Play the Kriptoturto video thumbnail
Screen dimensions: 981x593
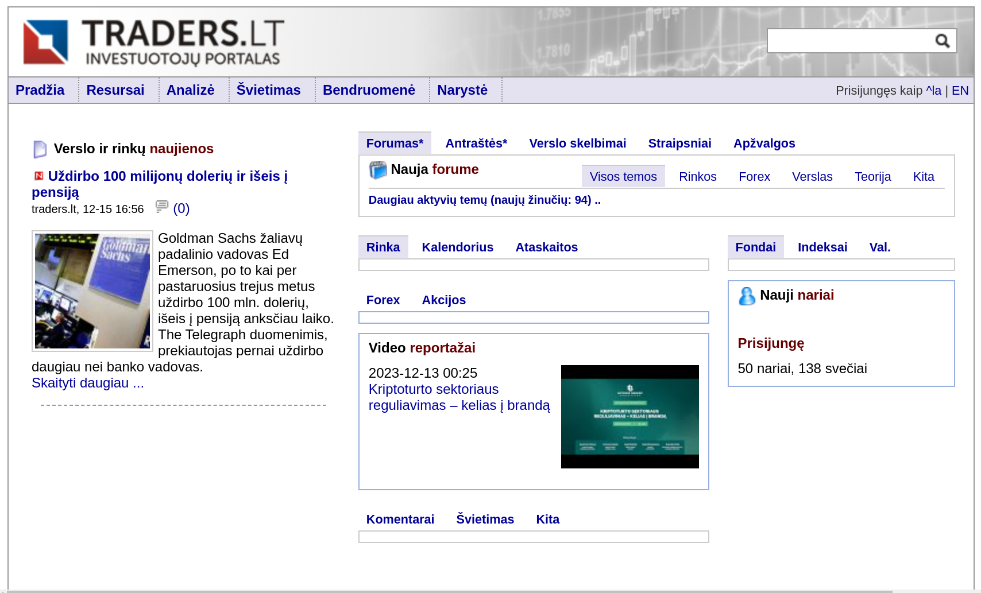(x=629, y=417)
